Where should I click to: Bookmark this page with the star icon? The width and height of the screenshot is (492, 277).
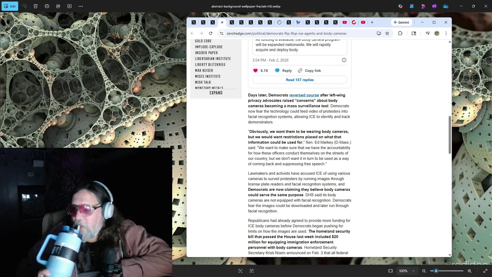387,33
